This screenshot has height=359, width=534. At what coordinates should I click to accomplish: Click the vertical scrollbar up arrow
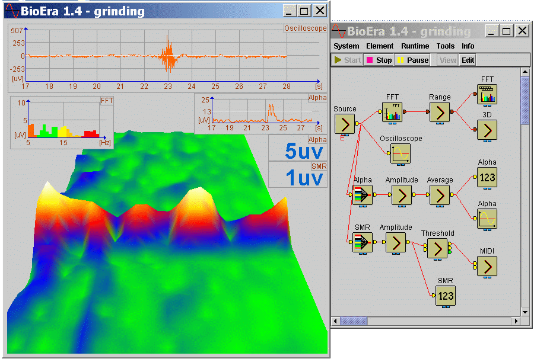(x=525, y=72)
